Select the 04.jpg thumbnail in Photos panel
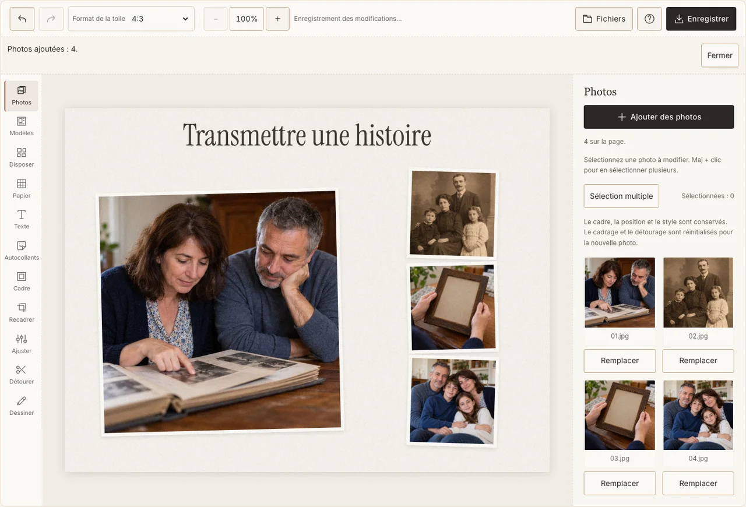Viewport: 746px width, 507px height. click(x=698, y=415)
